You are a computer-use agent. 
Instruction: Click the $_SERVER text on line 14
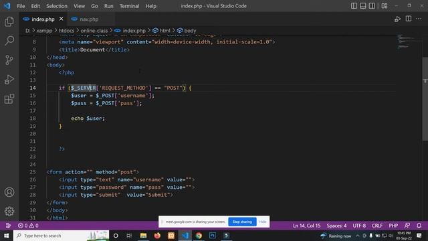pyautogui.click(x=83, y=88)
